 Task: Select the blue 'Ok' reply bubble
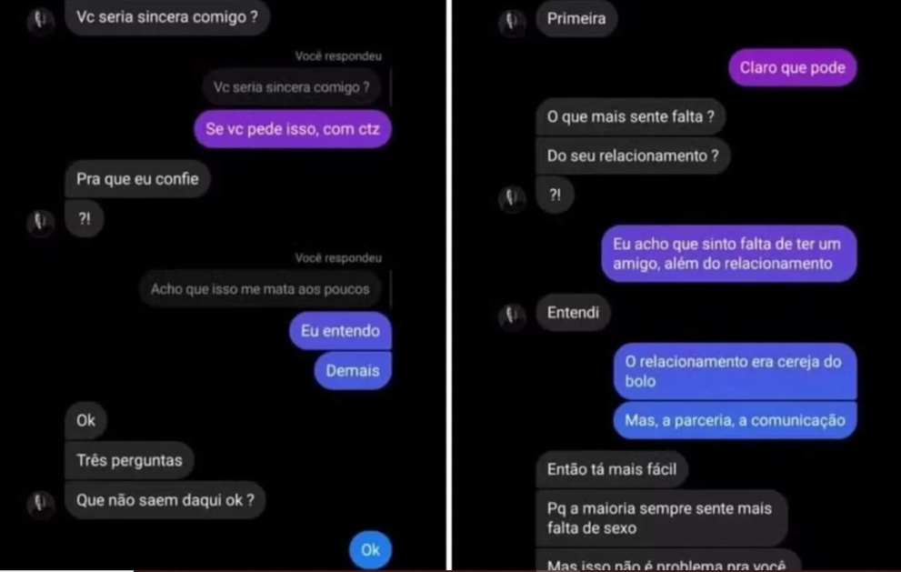[x=370, y=550]
